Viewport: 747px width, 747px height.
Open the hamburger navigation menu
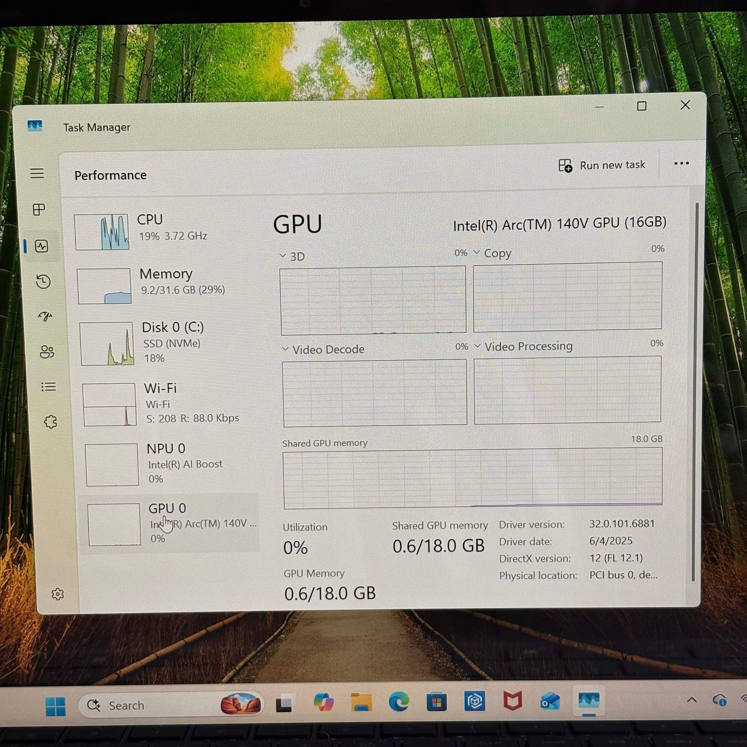(37, 173)
